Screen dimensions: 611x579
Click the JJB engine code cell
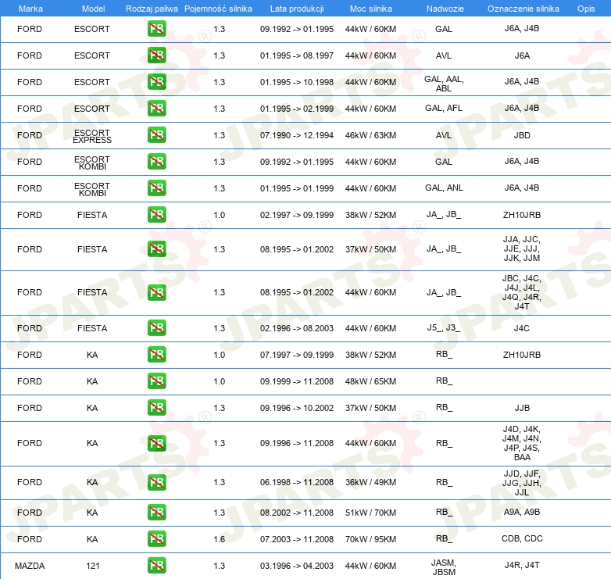point(522,408)
